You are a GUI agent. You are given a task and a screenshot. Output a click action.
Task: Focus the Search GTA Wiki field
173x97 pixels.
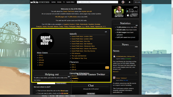point(98,2)
